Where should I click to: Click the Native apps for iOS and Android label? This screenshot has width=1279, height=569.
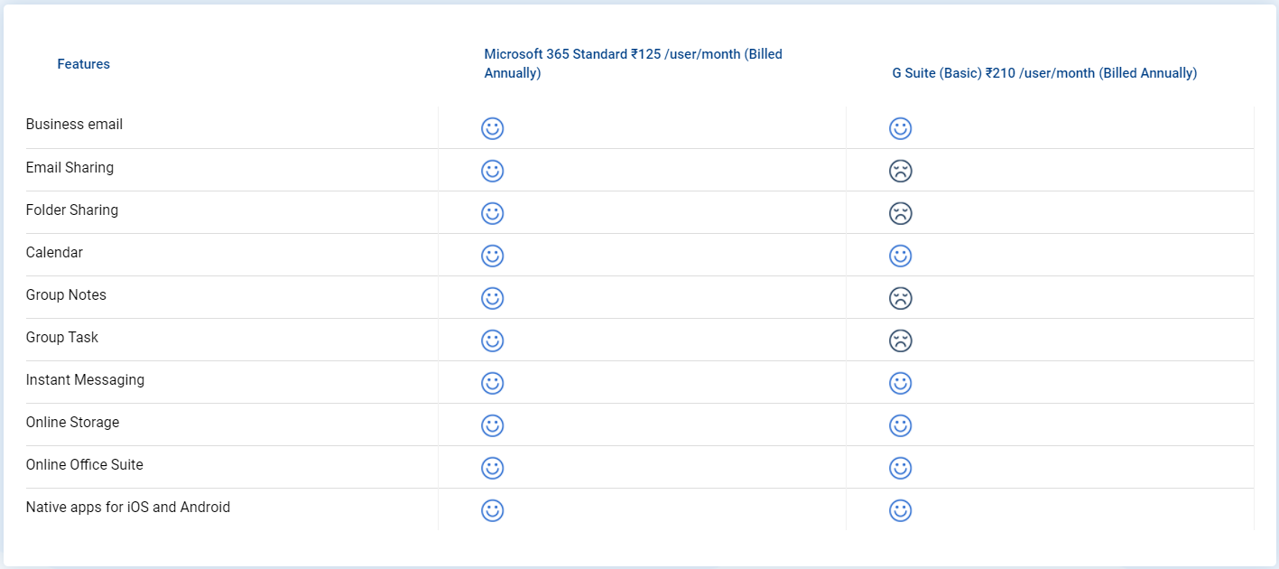tap(128, 507)
